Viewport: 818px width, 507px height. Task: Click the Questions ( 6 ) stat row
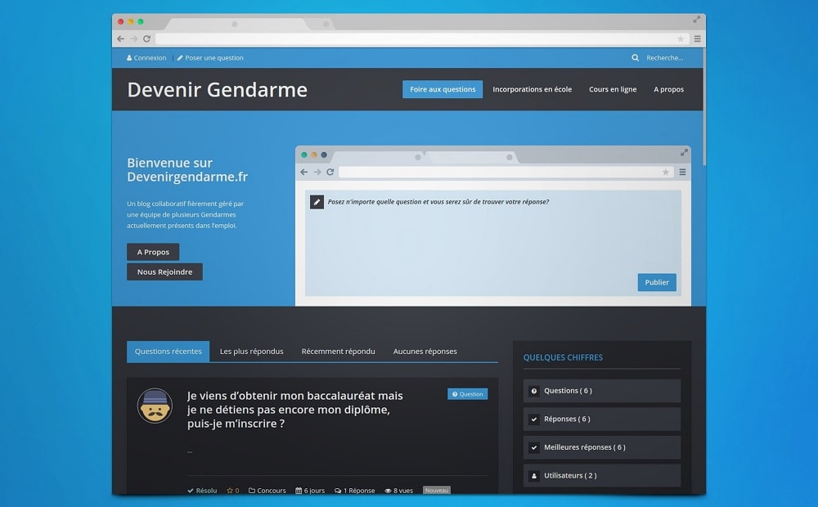tap(602, 391)
